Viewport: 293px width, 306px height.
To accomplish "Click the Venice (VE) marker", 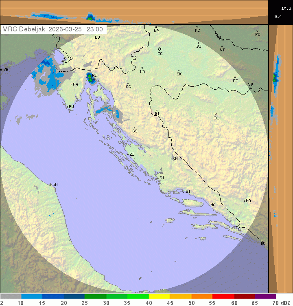I will [2, 70].
